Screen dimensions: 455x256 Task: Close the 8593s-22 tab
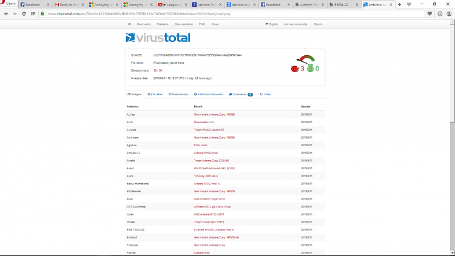tap(357, 5)
